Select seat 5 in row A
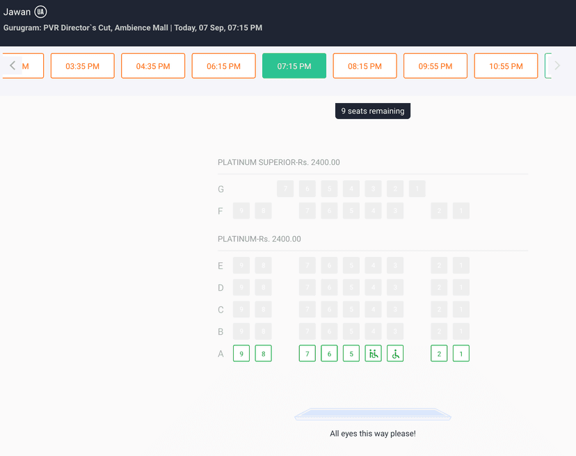Screen dimensions: 576x456 click(x=351, y=354)
